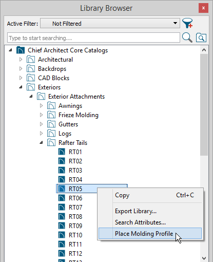
Task: Select the Chief Architect Core Catalogs label
Action: pos(68,50)
